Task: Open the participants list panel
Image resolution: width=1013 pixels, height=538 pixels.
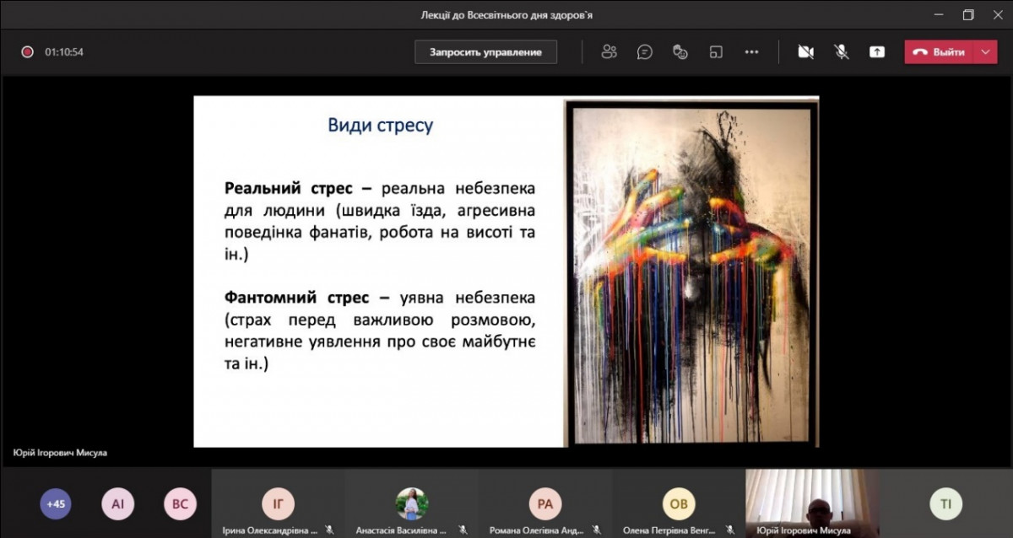Action: point(609,52)
